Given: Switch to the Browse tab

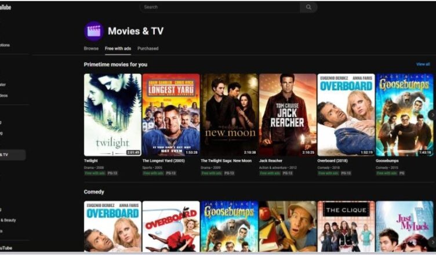Looking at the screenshot, I should click(x=91, y=48).
